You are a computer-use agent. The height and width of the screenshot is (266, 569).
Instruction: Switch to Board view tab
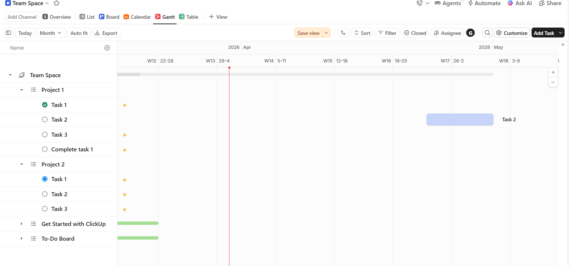tap(109, 17)
